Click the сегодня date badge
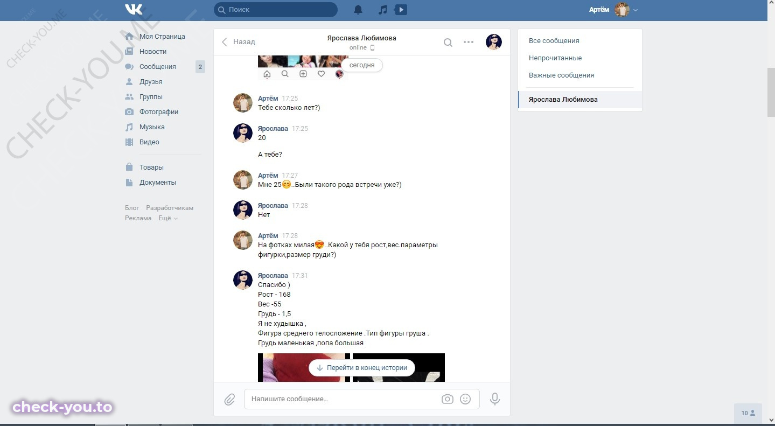Screen dimensions: 775x426 click(x=362, y=65)
